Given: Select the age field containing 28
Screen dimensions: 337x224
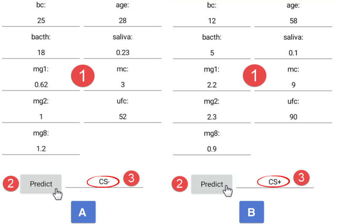Looking at the screenshot, I should click(123, 21).
